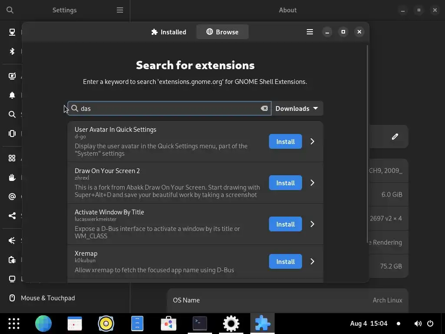Install the Xremap extension
The image size is (445, 334).
[285, 261]
